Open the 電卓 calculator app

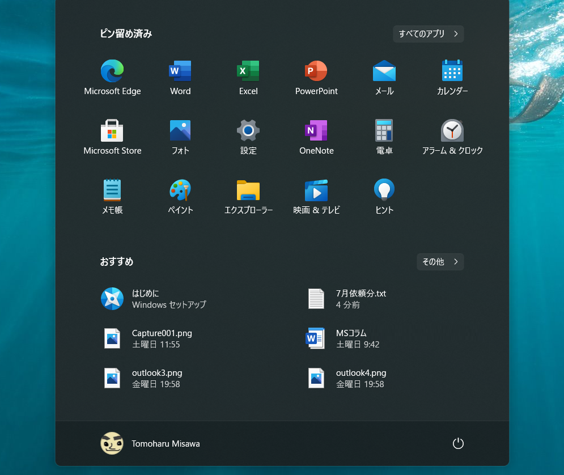[384, 137]
